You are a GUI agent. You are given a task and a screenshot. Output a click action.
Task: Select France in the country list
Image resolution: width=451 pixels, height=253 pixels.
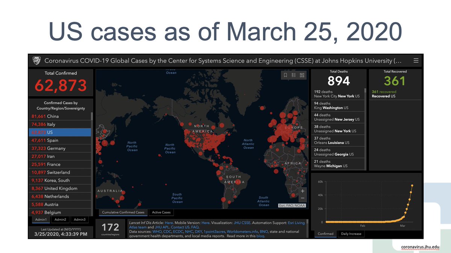60,164
